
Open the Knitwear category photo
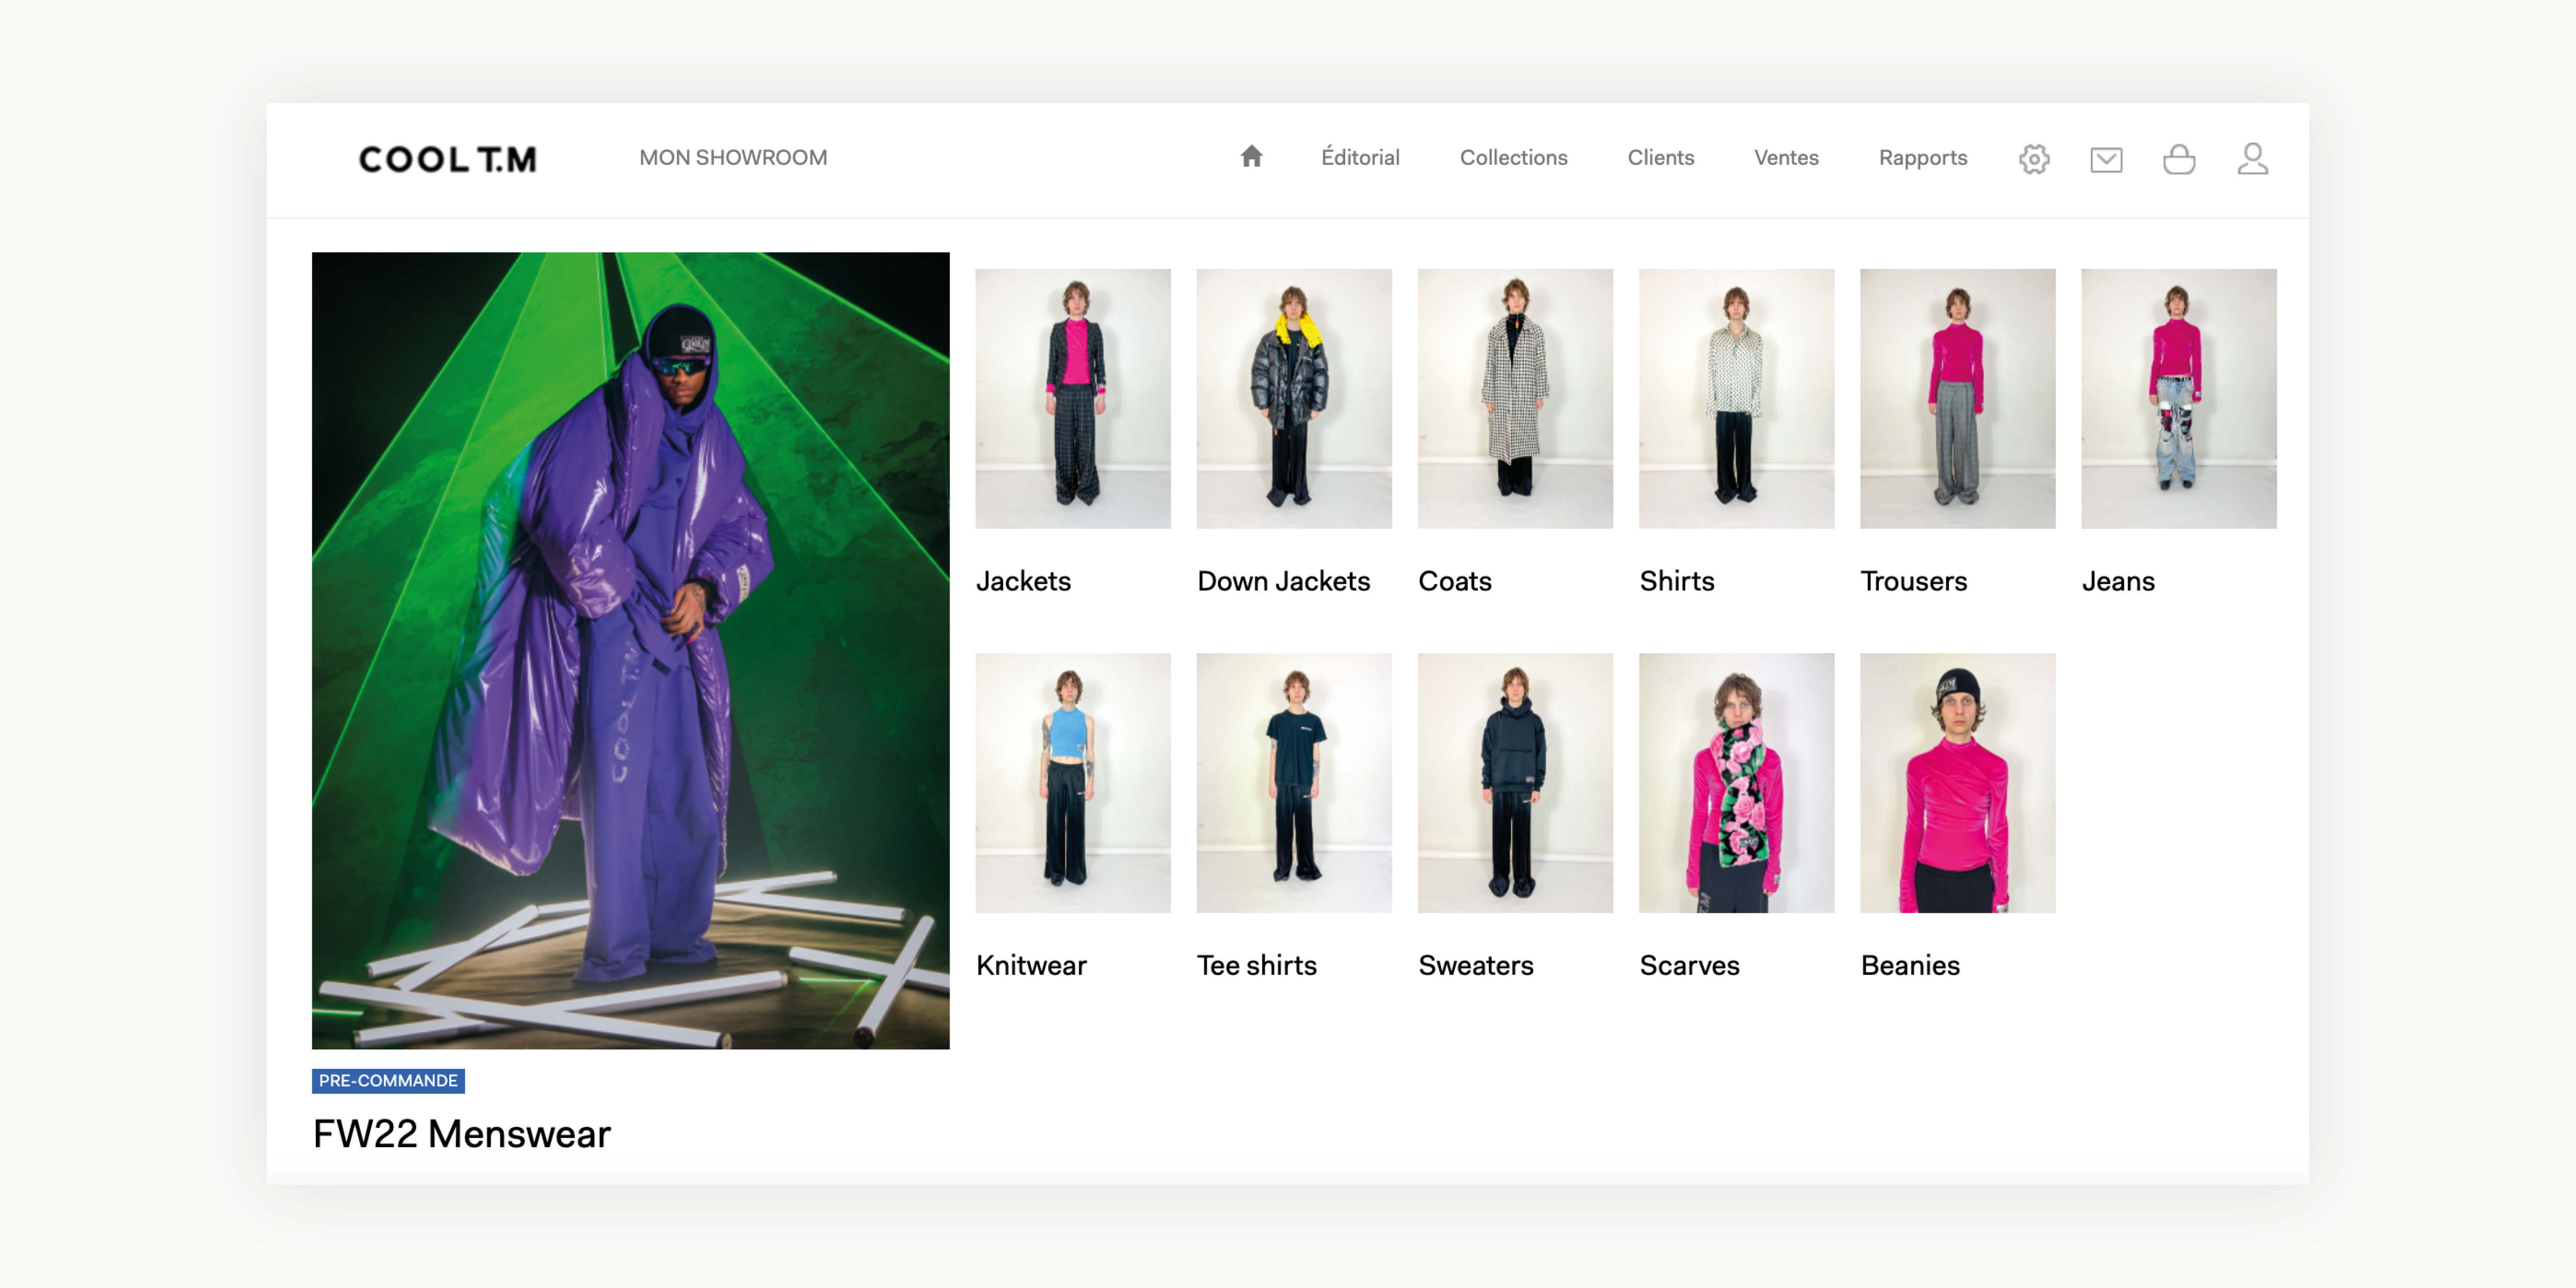point(1072,782)
